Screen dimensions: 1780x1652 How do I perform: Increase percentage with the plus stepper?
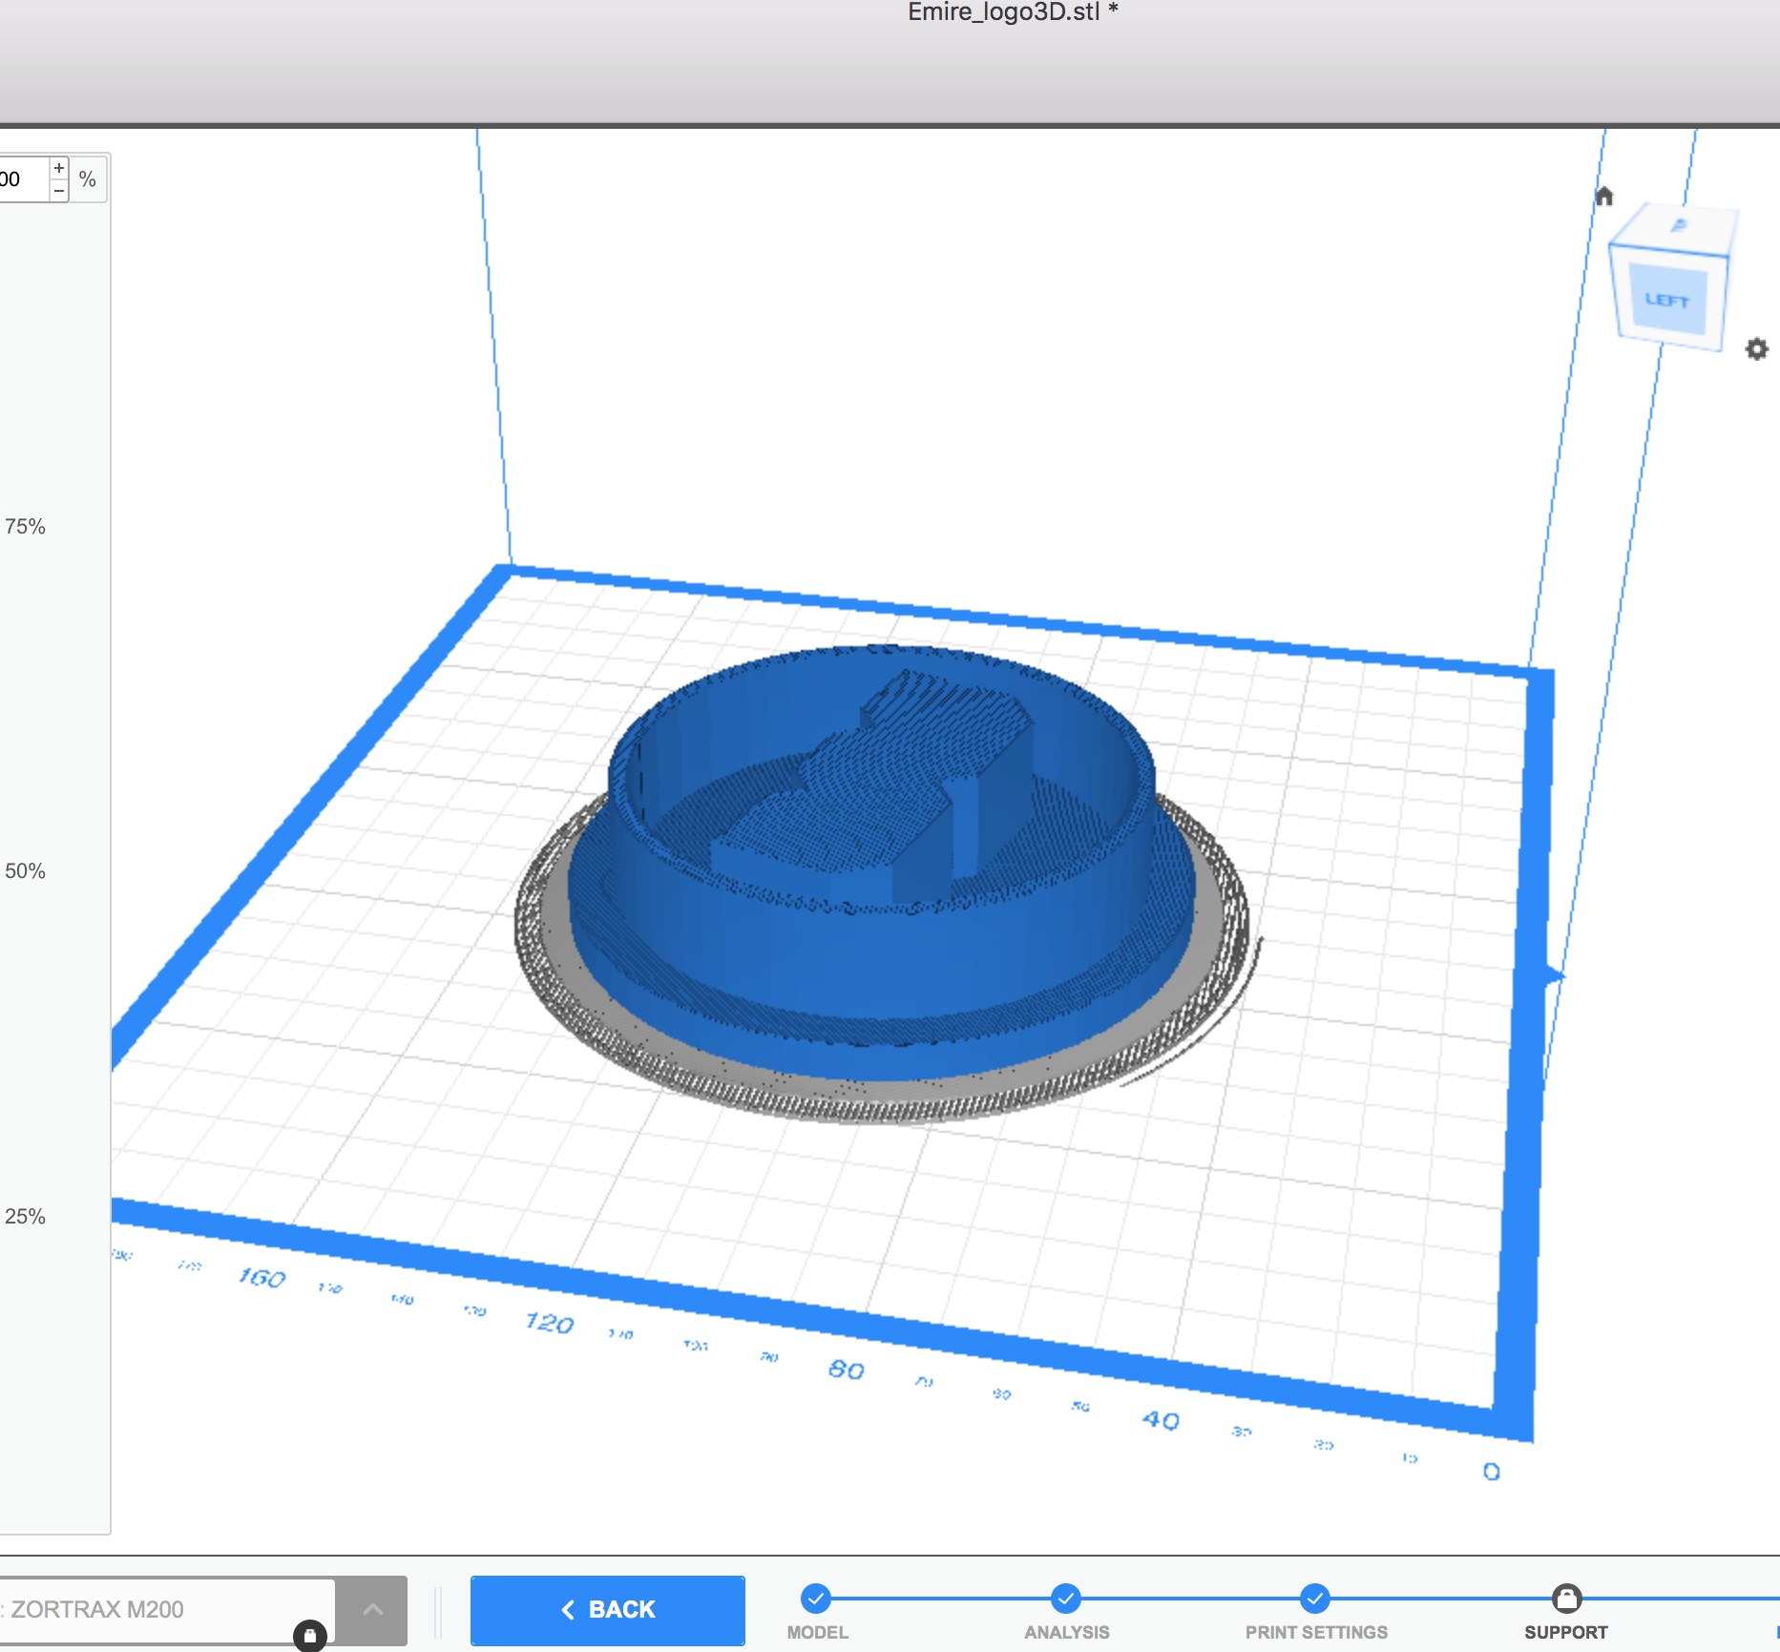point(59,169)
